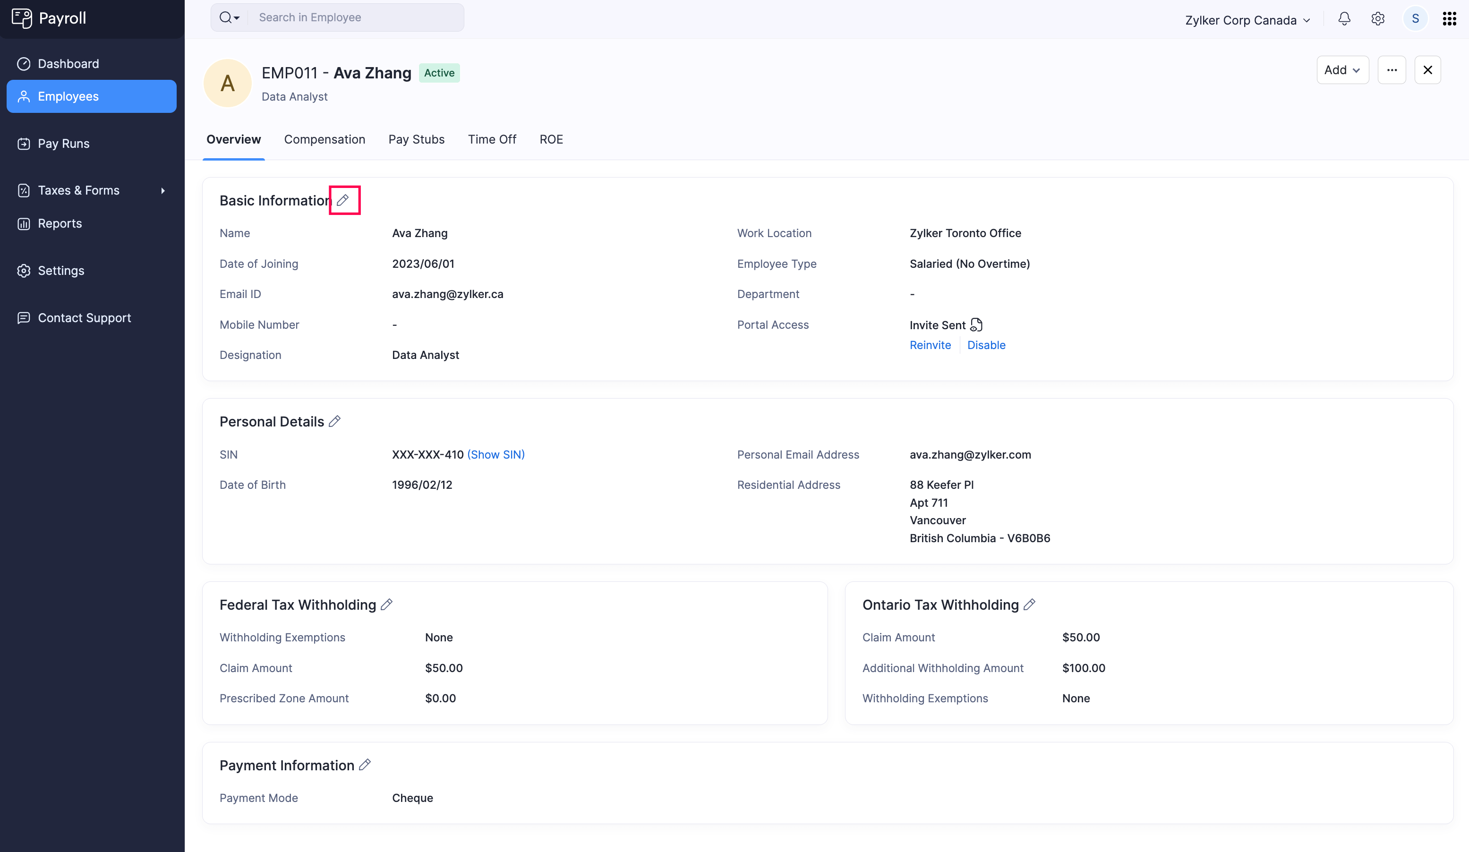
Task: Open notifications via the bell icon
Action: pyautogui.click(x=1344, y=18)
